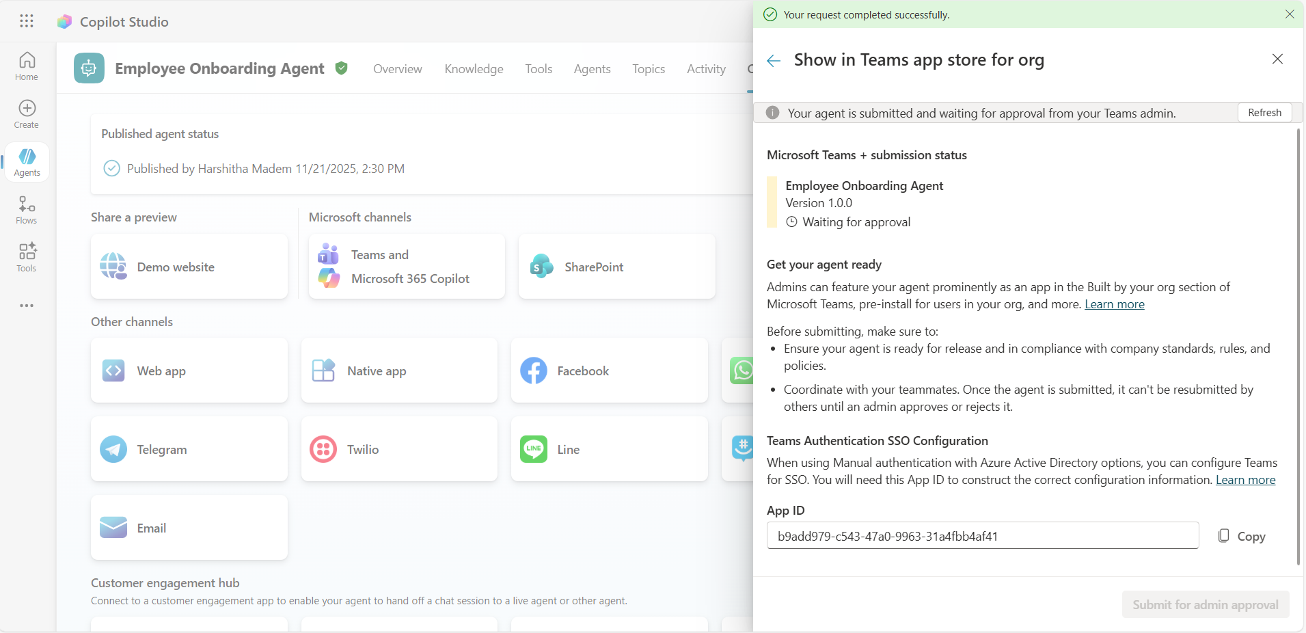Open the Facebook channel tile
Screen dimensions: 1306x633
coord(609,371)
